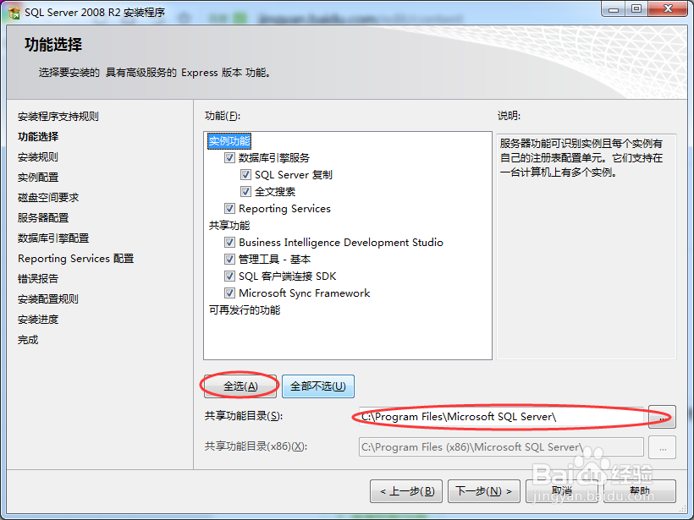This screenshot has width=694, height=520.
Task: Click the 全选(A) button
Action: [240, 386]
